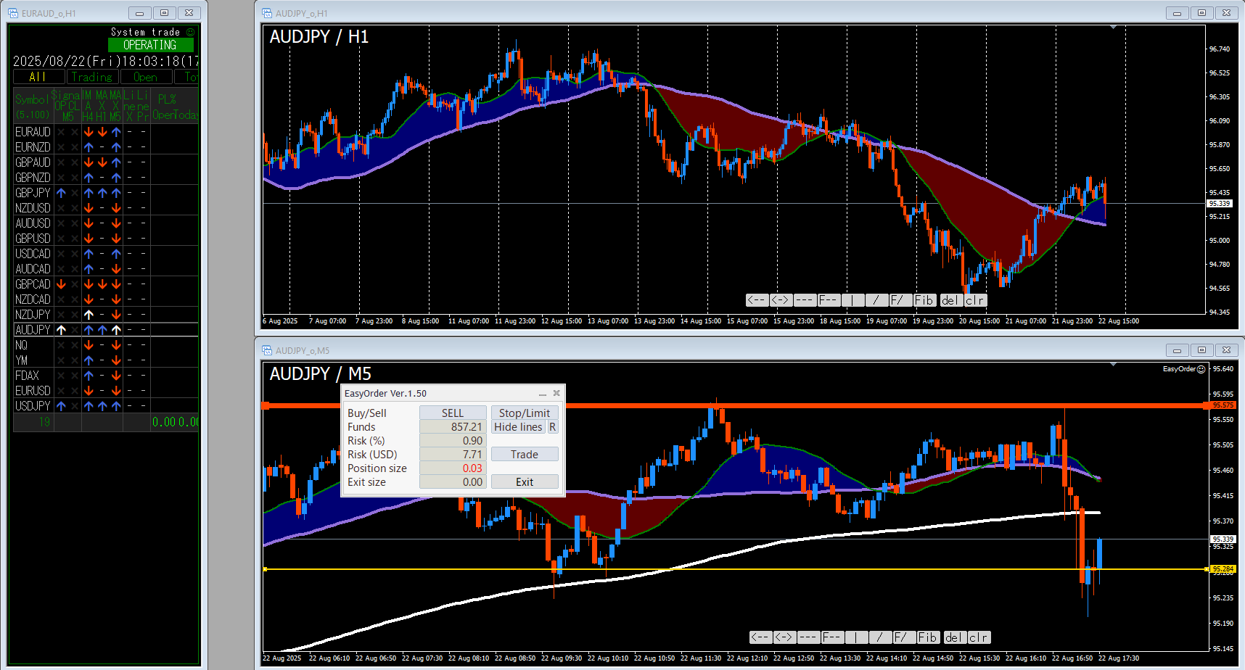Open the Stop/Limit options in EasyOrder
Screen dimensions: 1245x670
[x=525, y=413]
